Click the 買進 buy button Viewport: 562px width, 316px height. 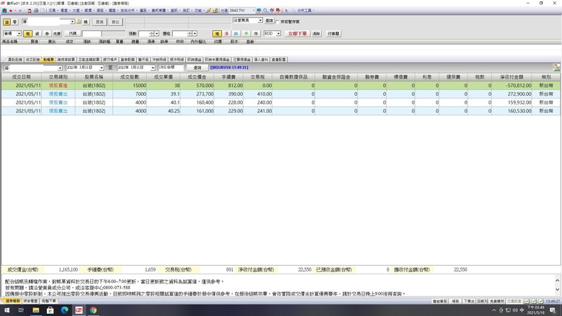coord(99,22)
